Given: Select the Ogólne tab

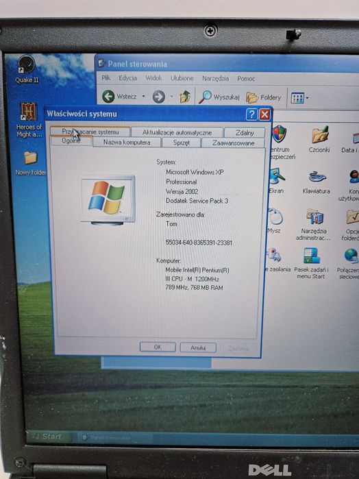Looking at the screenshot, I should 71,140.
